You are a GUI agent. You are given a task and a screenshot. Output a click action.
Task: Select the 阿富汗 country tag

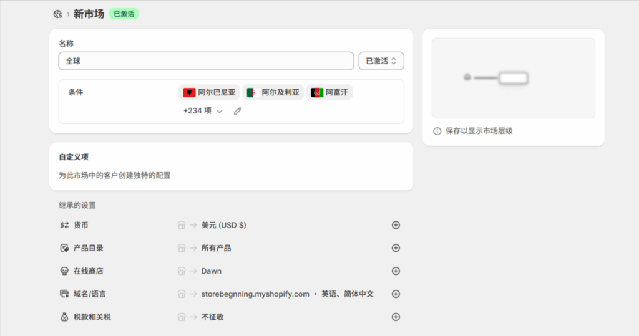(330, 93)
